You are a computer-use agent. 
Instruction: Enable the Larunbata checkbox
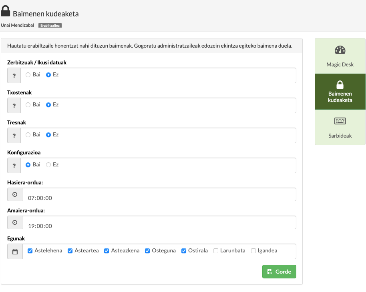click(x=216, y=251)
